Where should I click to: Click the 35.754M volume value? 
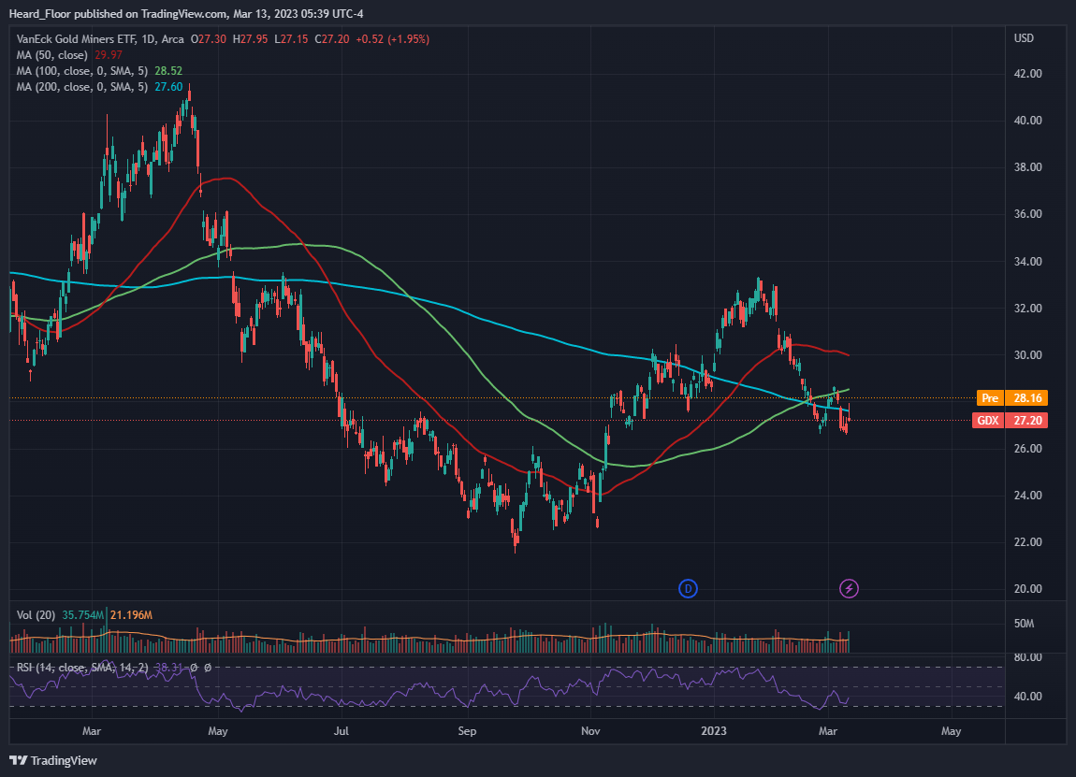click(83, 615)
